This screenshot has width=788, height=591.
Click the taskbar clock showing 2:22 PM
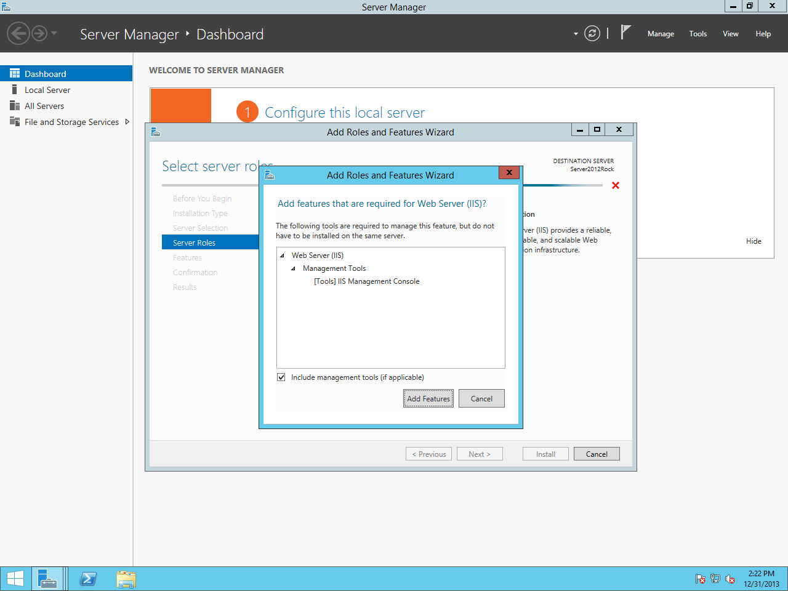(x=762, y=579)
